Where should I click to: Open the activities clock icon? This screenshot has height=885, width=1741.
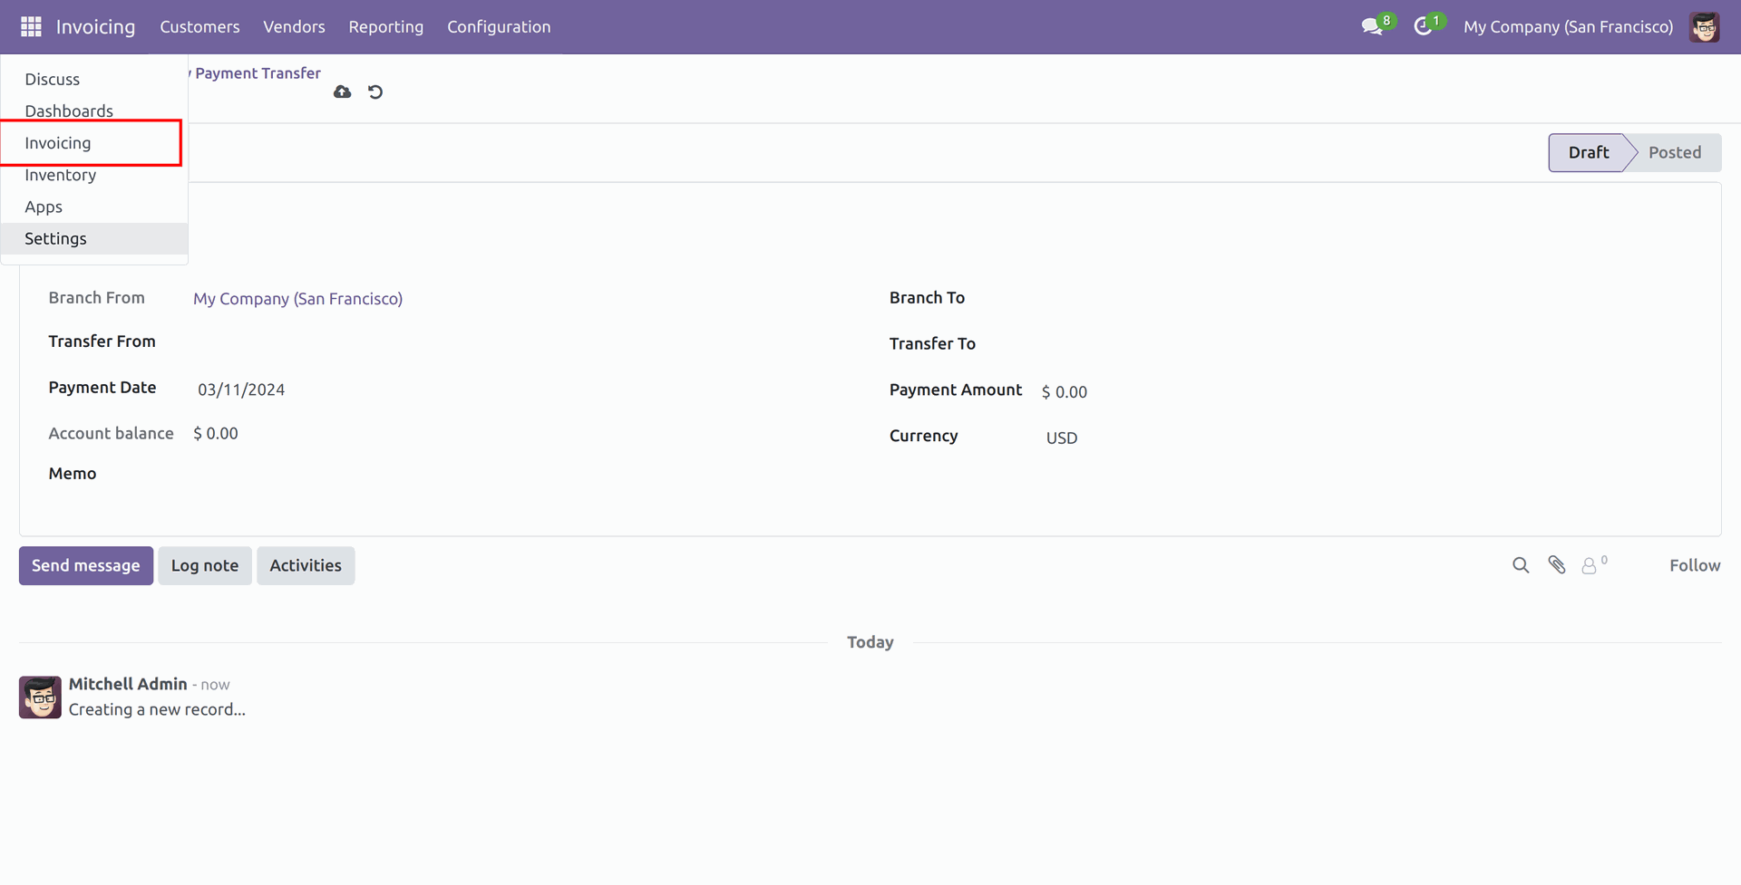(x=1423, y=27)
